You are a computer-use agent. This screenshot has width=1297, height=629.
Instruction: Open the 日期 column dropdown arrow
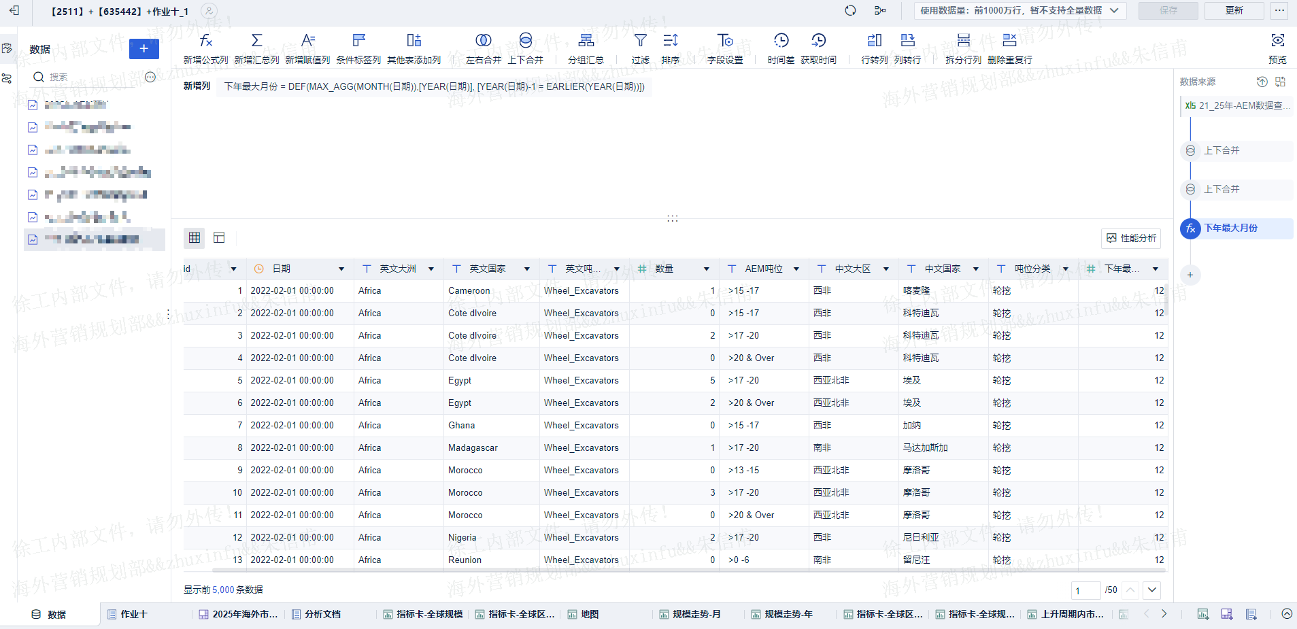point(341,269)
